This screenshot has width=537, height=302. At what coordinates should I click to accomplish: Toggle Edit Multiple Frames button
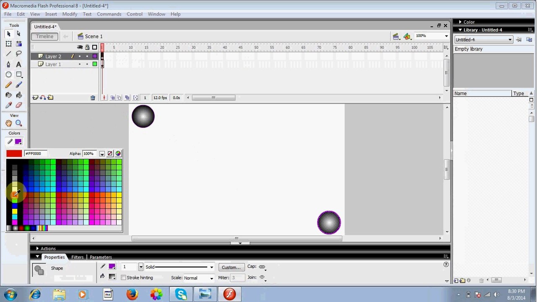127,98
